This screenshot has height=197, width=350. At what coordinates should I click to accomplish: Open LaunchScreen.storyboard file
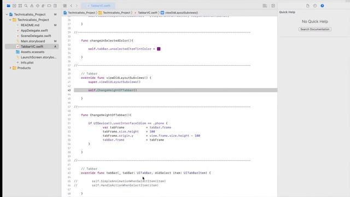(38, 57)
